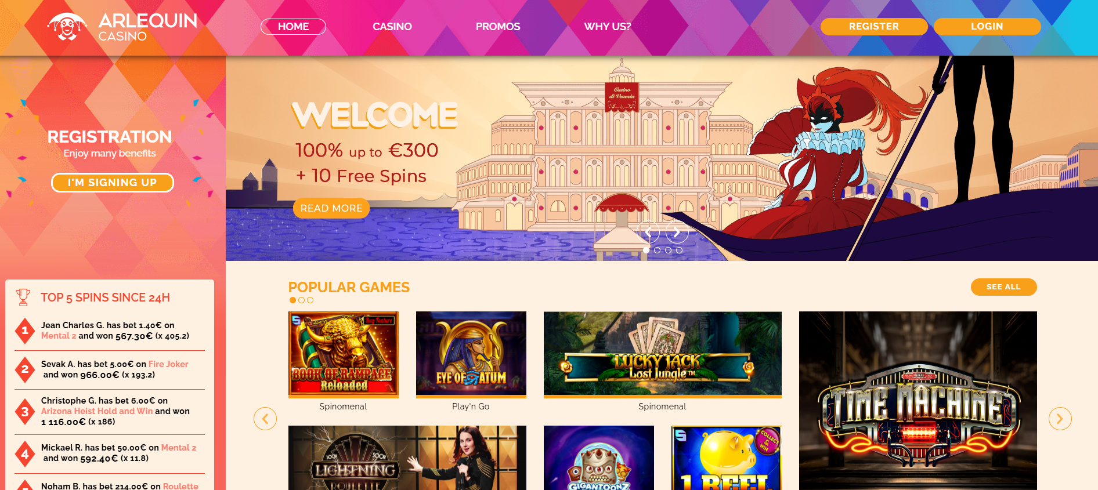Select the fourth banner slide dot

679,251
